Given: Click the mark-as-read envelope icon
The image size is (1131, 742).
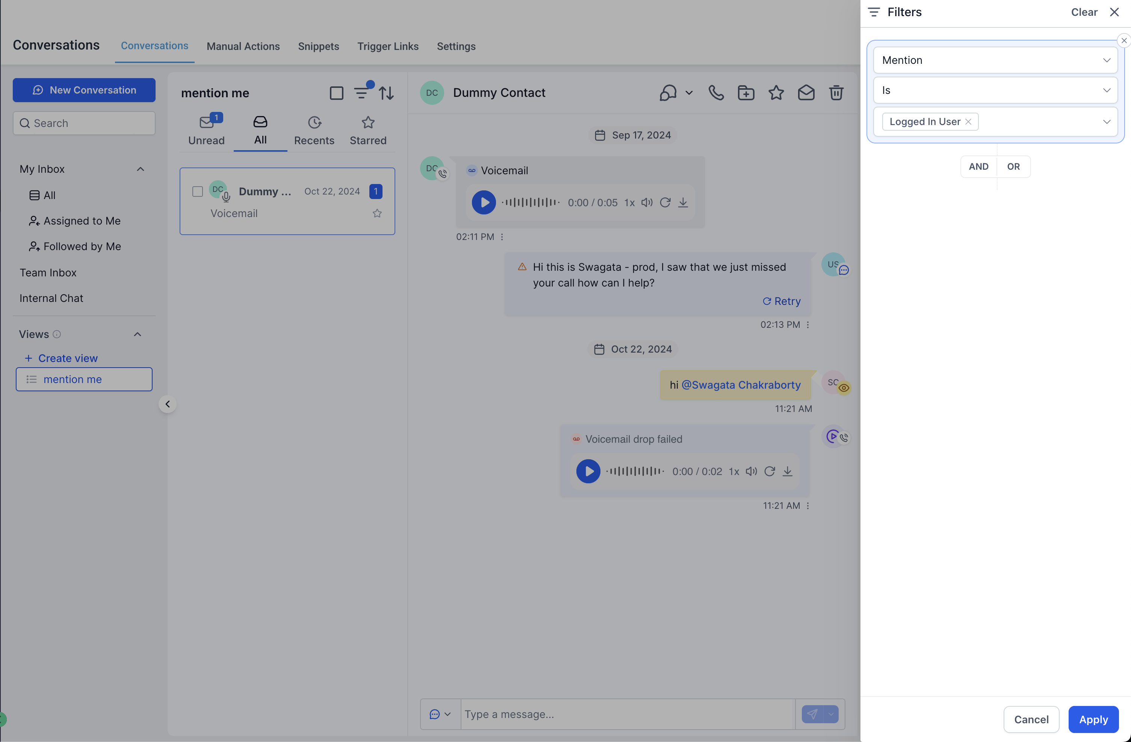Looking at the screenshot, I should pos(806,93).
